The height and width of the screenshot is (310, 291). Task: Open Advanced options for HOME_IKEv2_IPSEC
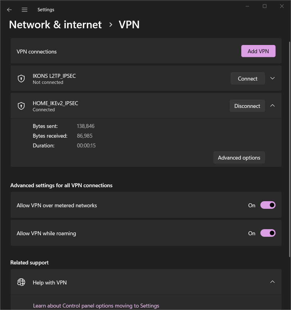click(239, 157)
